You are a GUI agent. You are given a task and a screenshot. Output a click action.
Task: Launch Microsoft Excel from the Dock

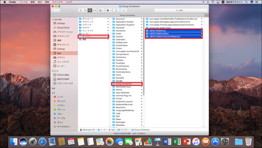coord(177,142)
